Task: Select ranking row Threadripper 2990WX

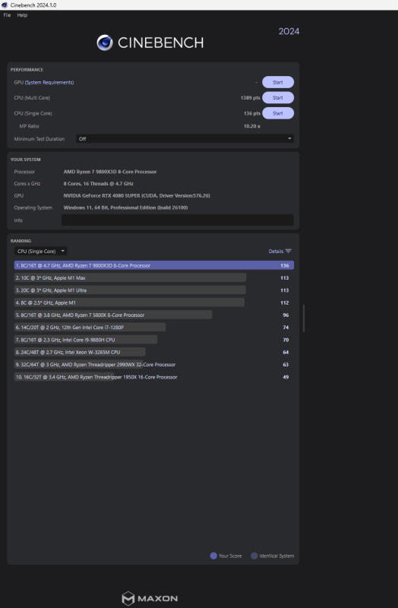Action: 154,365
